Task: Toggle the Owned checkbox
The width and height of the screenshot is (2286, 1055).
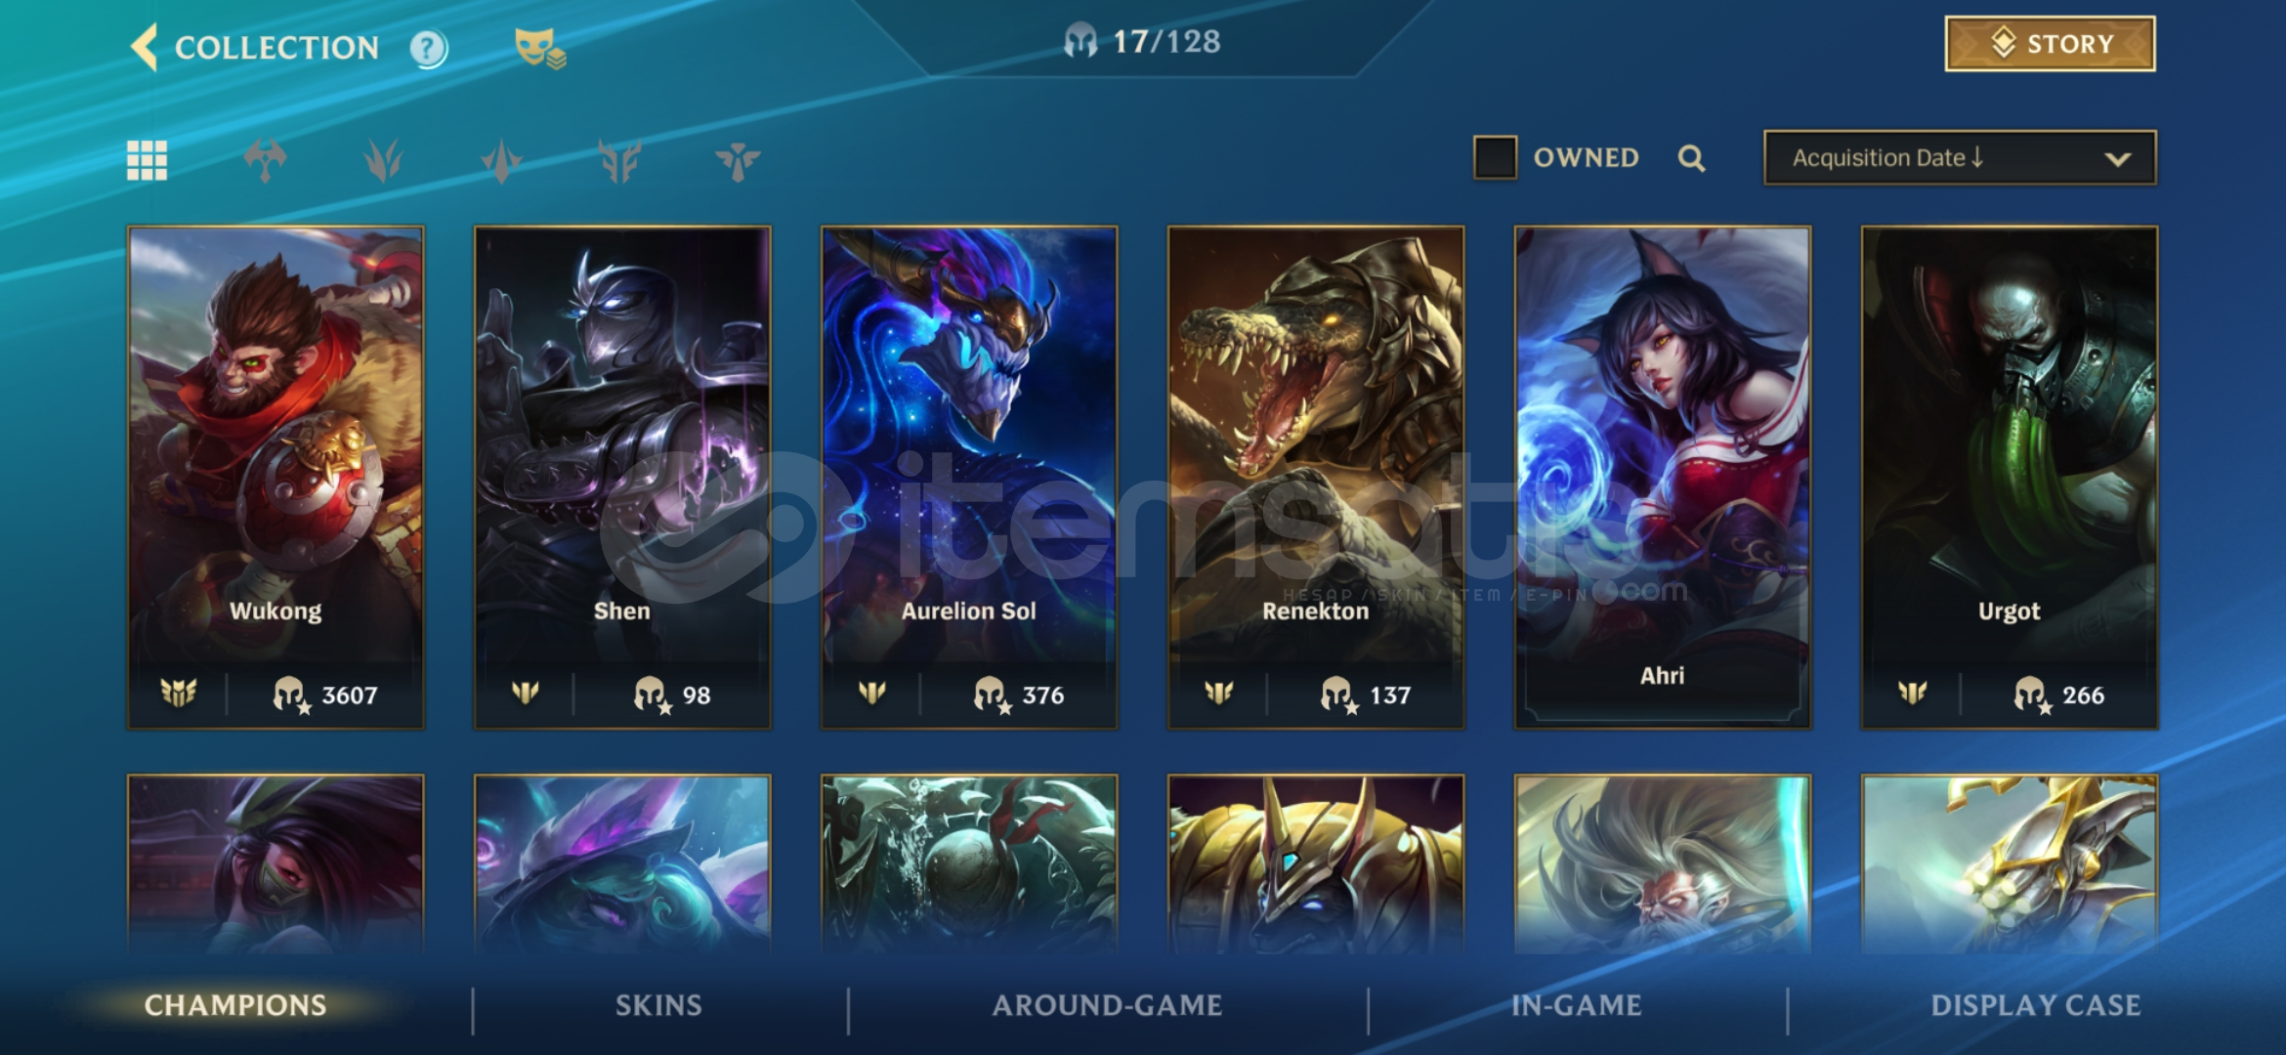Action: coord(1495,157)
